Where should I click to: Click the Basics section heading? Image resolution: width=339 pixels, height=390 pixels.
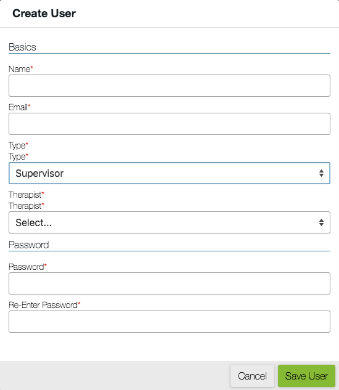[22, 47]
